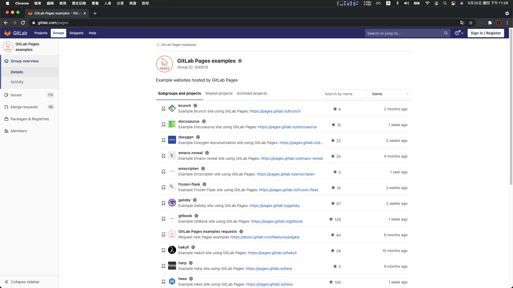This screenshot has width=513, height=288.
Task: Open the Chrome extensions puzzle icon
Action: click(490, 23)
